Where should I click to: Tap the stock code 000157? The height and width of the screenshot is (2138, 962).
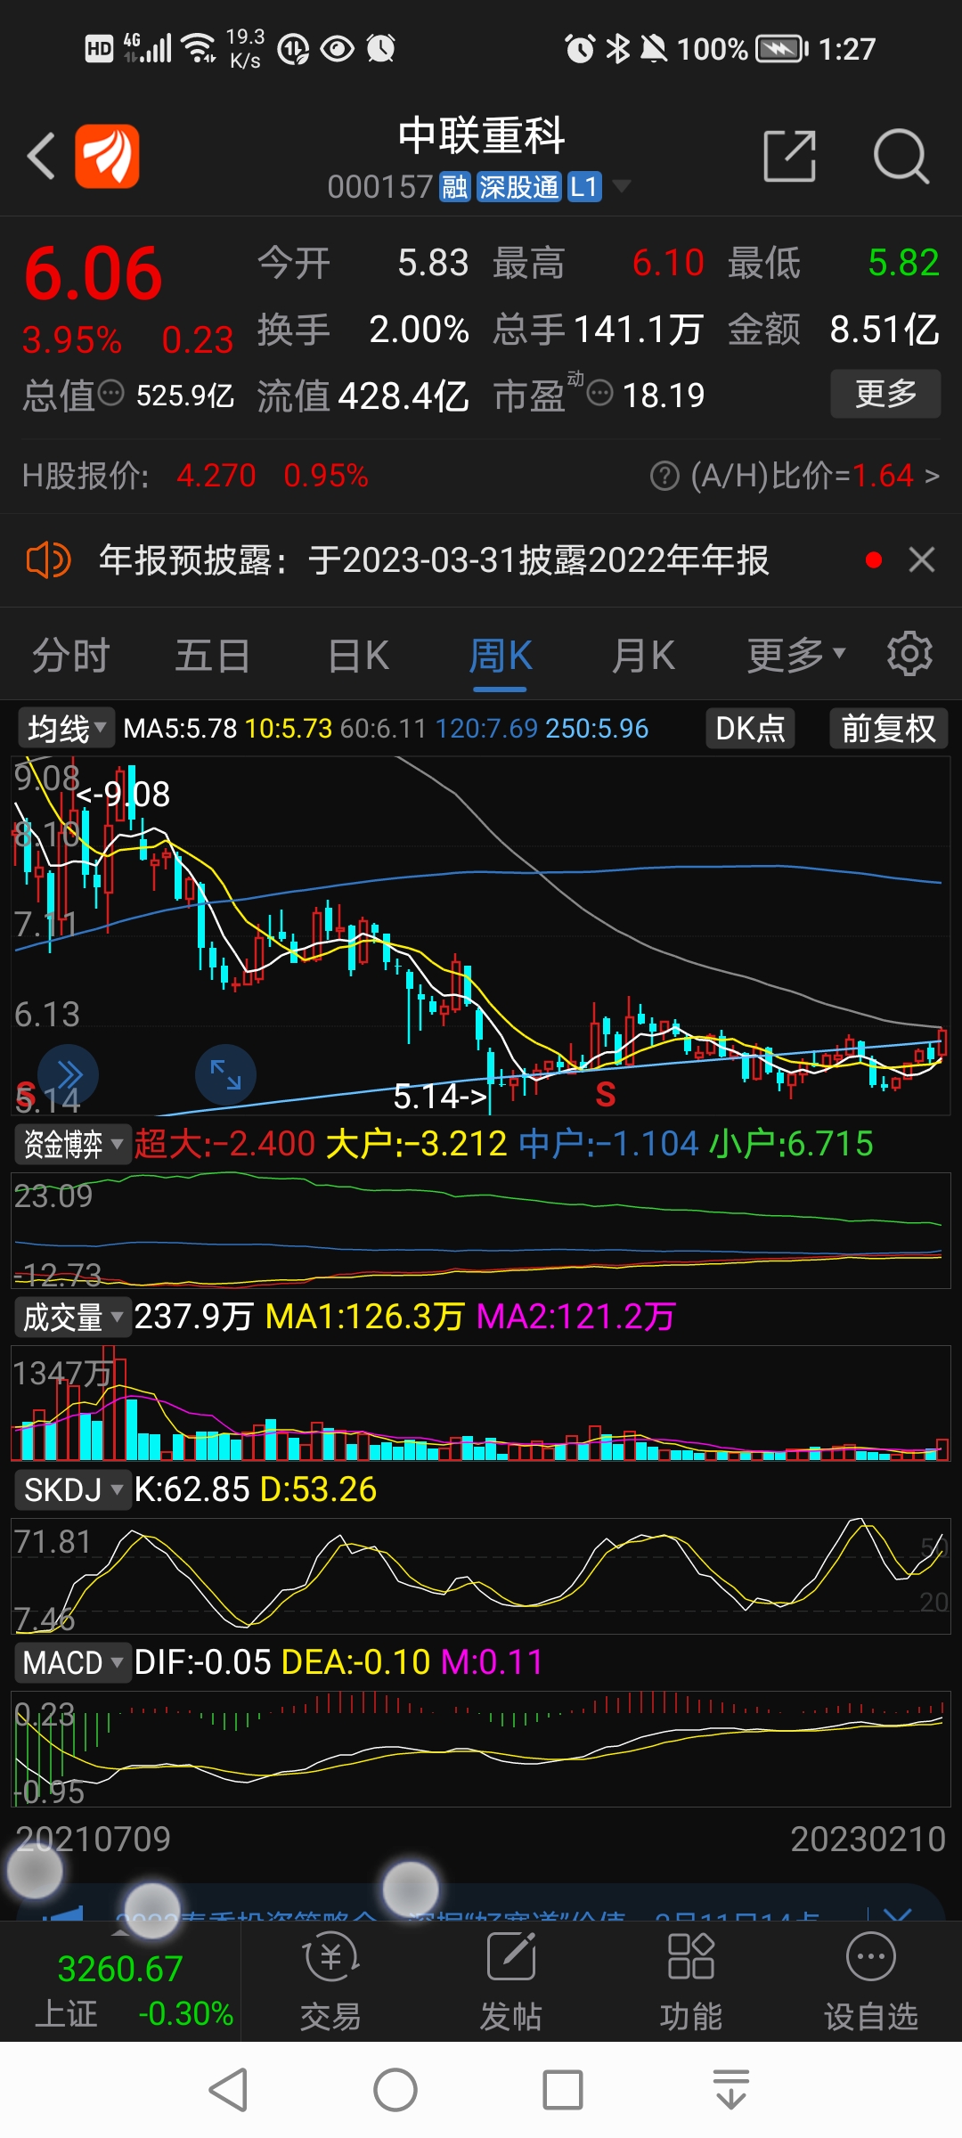pos(379,187)
